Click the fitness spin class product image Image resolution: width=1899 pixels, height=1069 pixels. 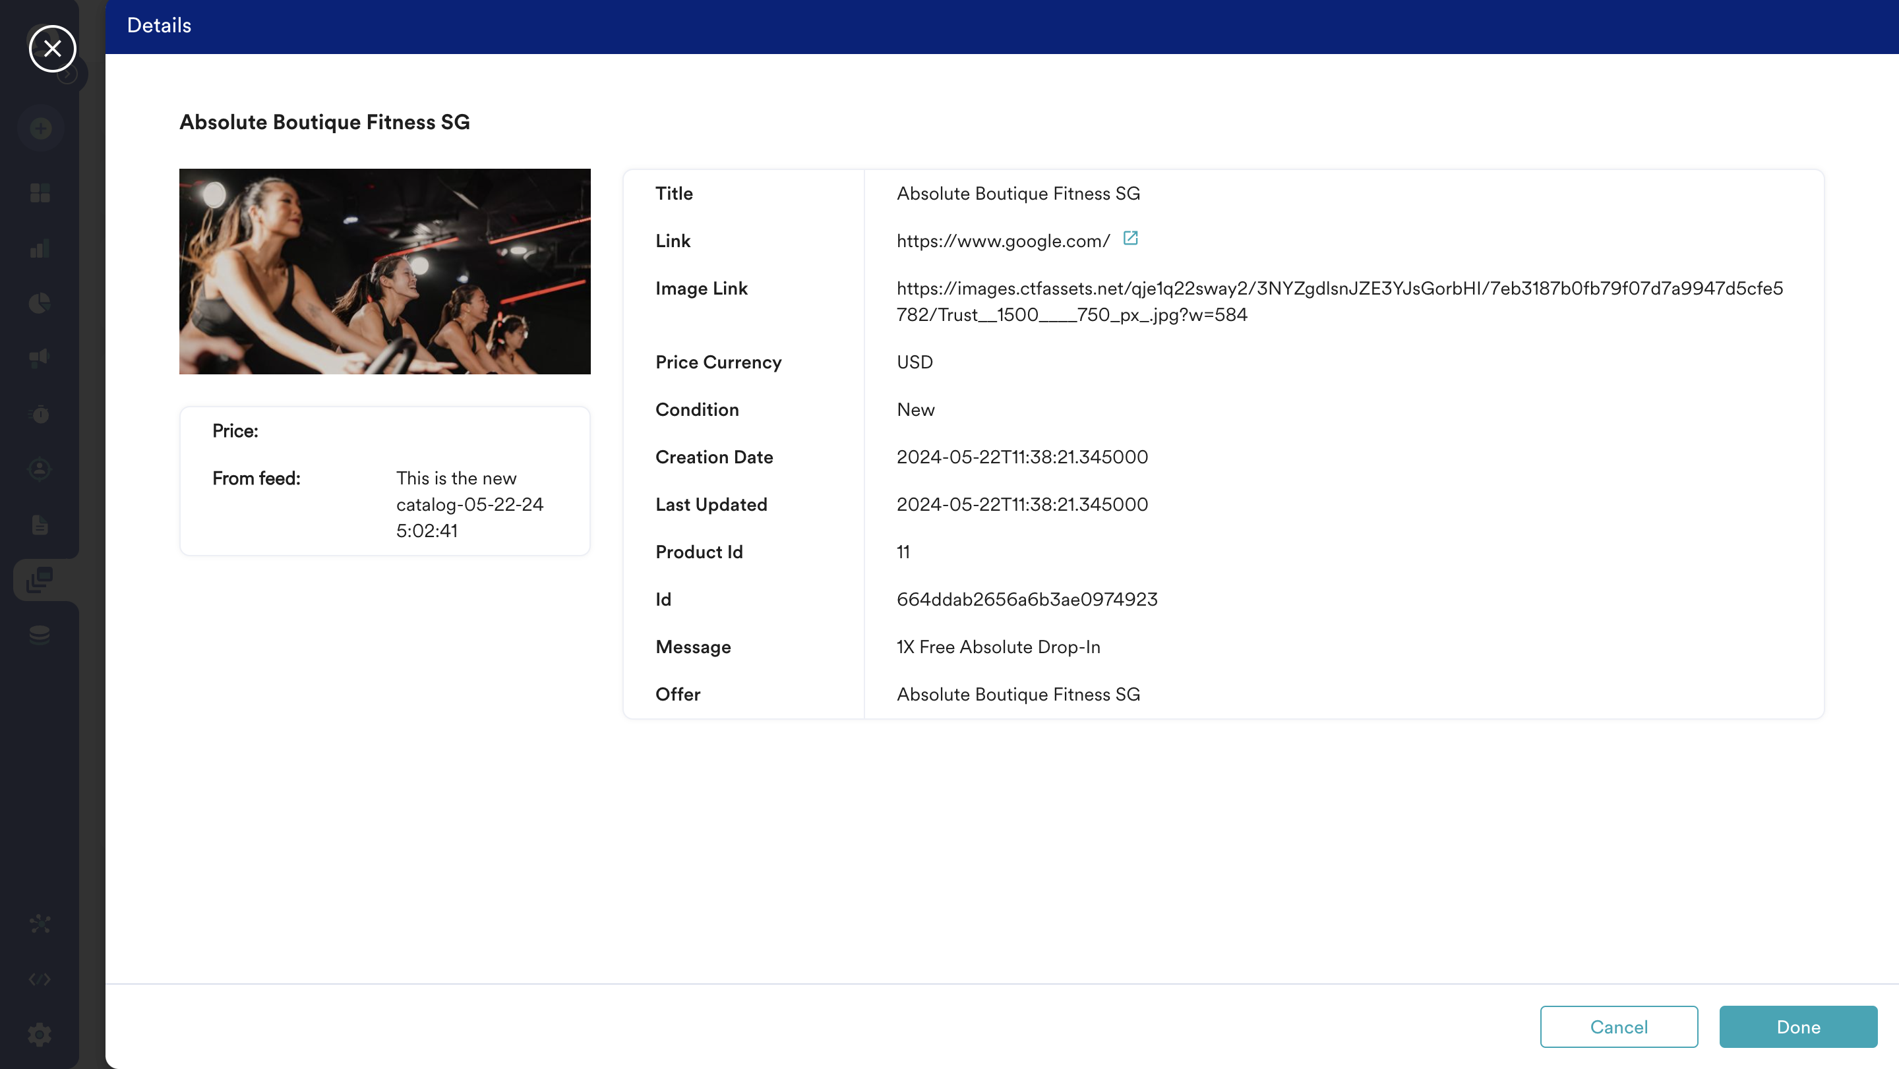pyautogui.click(x=385, y=271)
